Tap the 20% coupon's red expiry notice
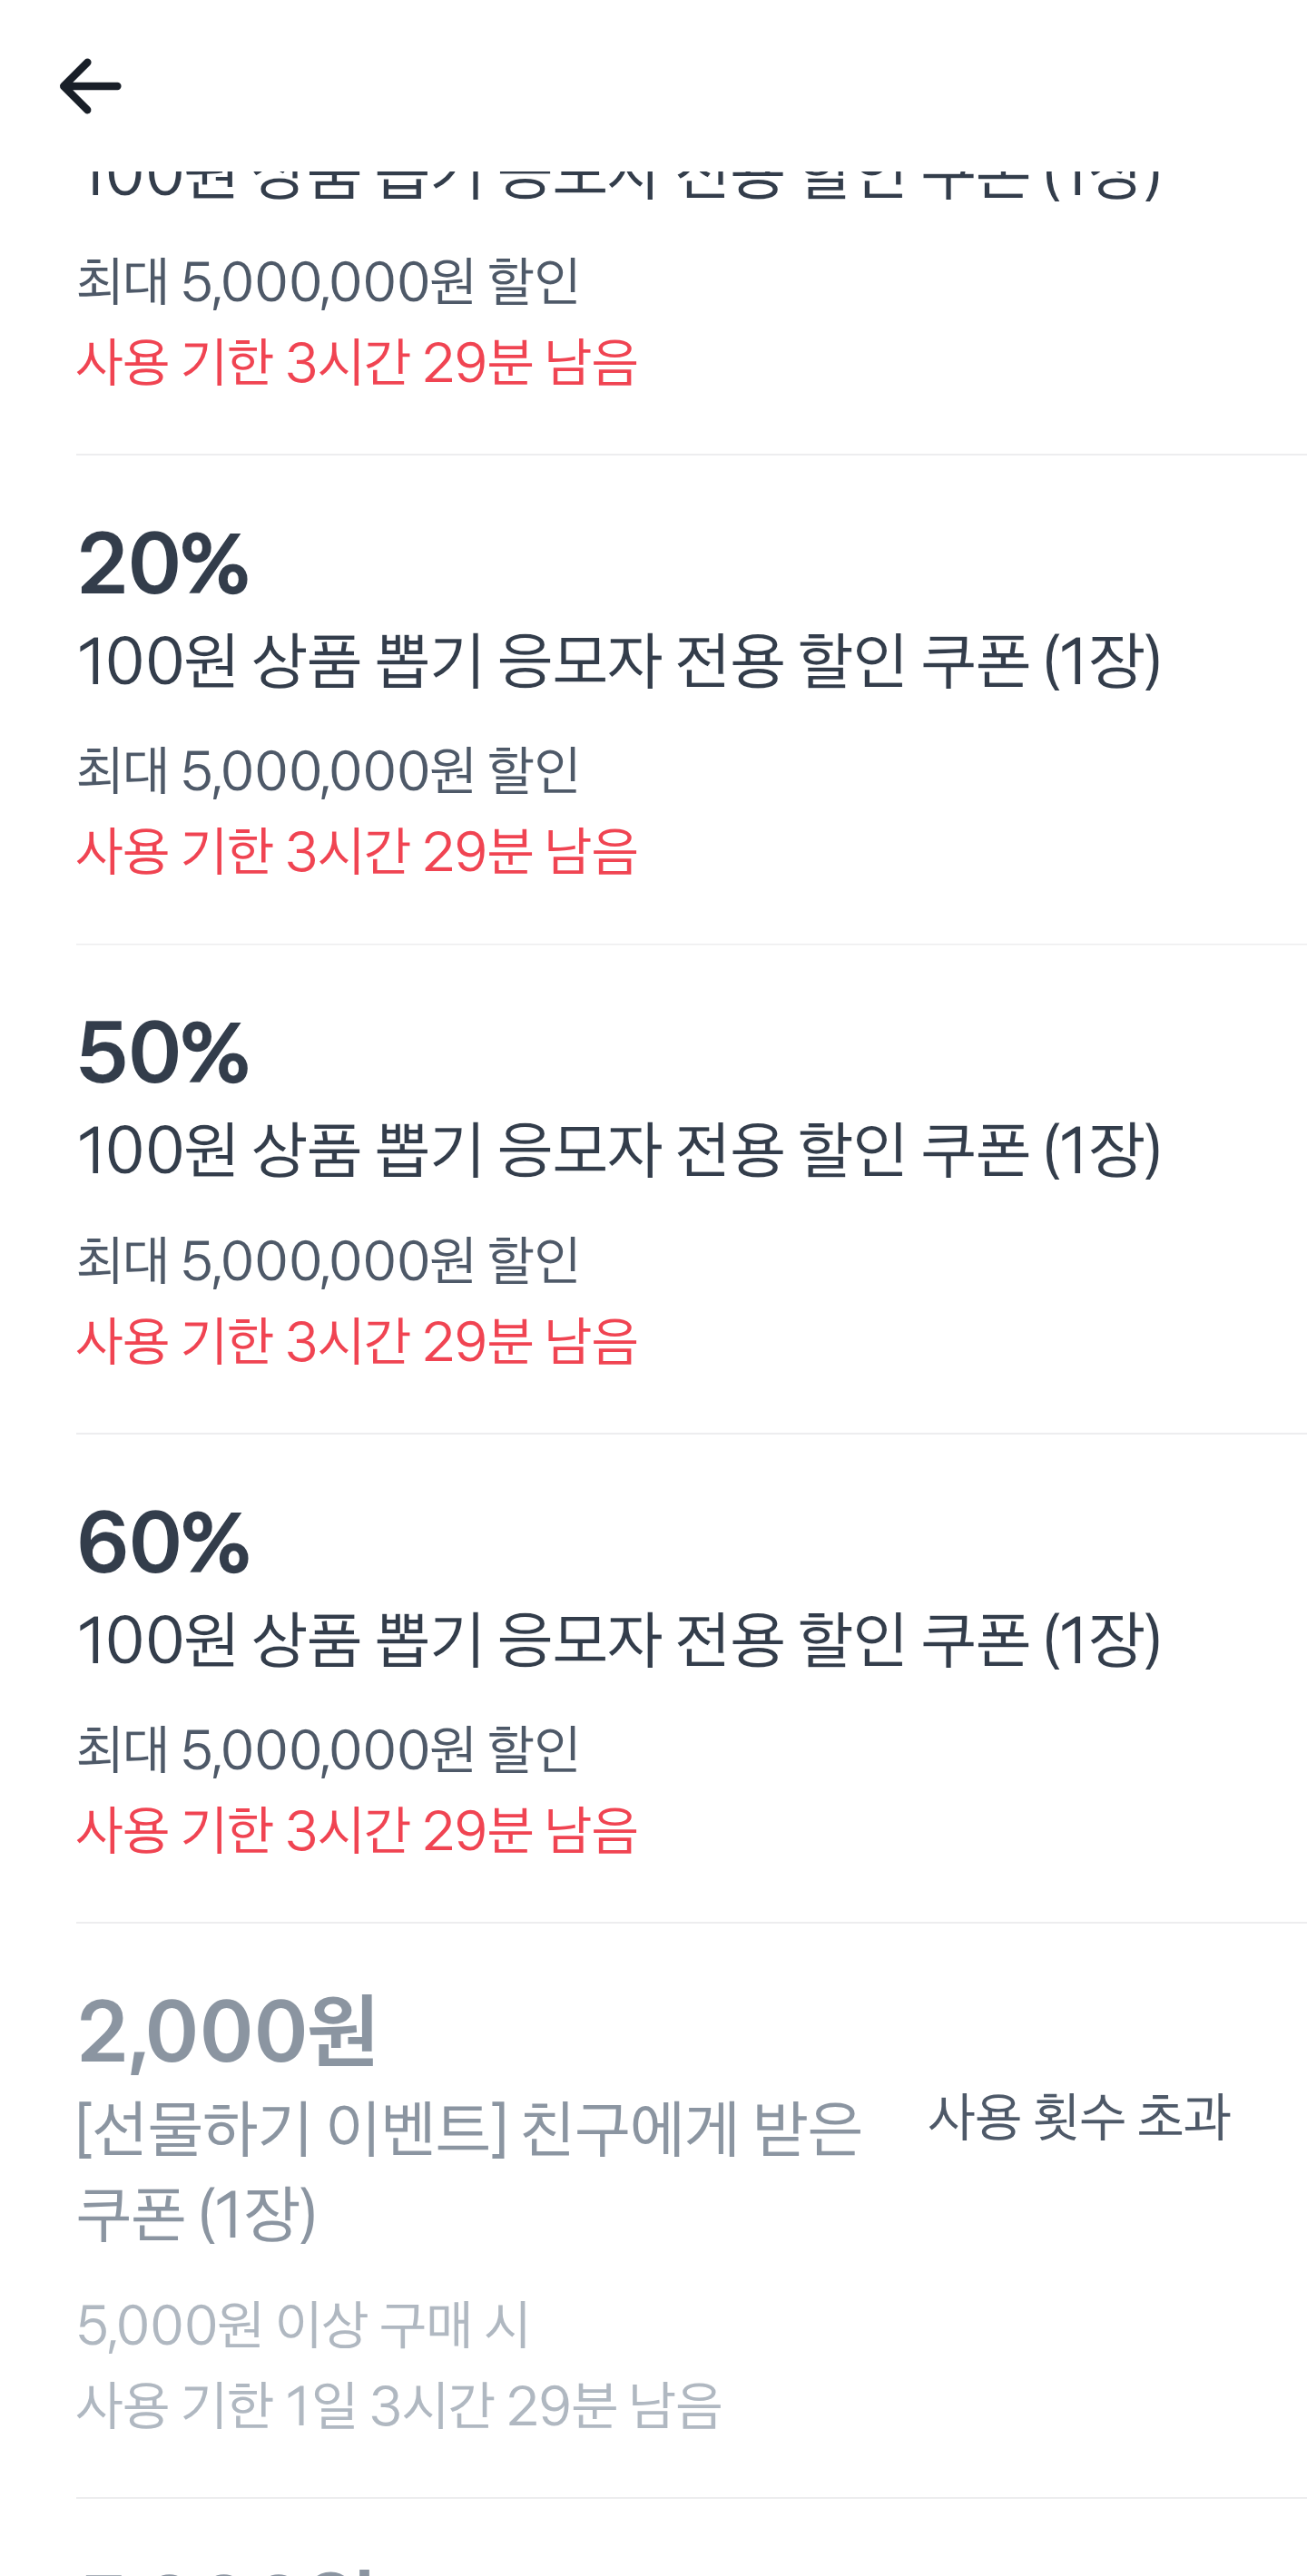Screen dimensions: 1307x2576 coord(357,852)
